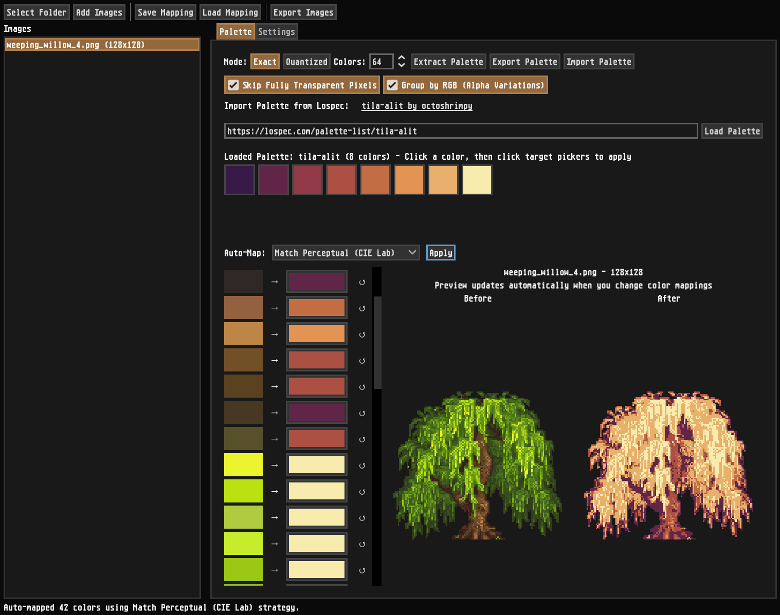
Task: Click reset icon beside the tan source color
Action: coord(362,335)
